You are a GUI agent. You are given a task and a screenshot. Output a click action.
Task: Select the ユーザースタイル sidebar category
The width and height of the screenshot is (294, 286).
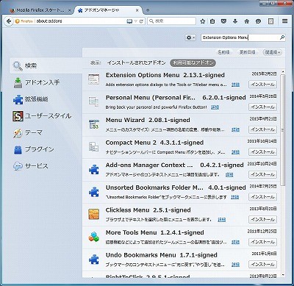tap(46, 116)
